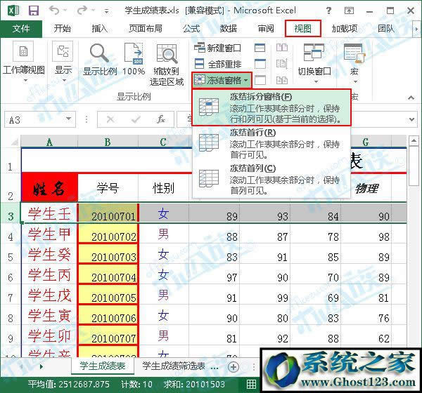Collapse the ribbon with the up chevron

coord(411,98)
